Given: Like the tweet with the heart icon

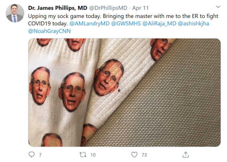Looking at the screenshot, I should (134, 155).
